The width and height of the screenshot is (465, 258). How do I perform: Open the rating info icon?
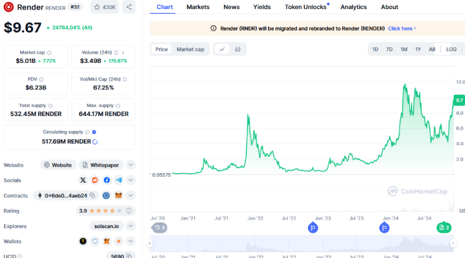(129, 211)
